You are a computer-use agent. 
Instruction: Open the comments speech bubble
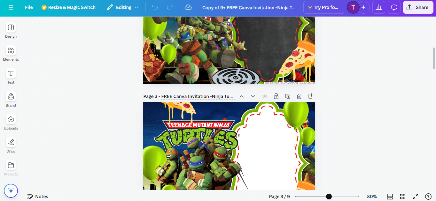pyautogui.click(x=394, y=7)
